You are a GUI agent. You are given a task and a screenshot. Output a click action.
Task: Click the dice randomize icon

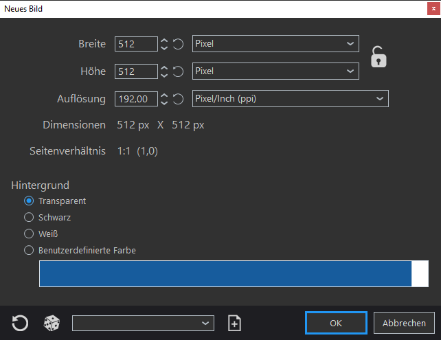52,323
